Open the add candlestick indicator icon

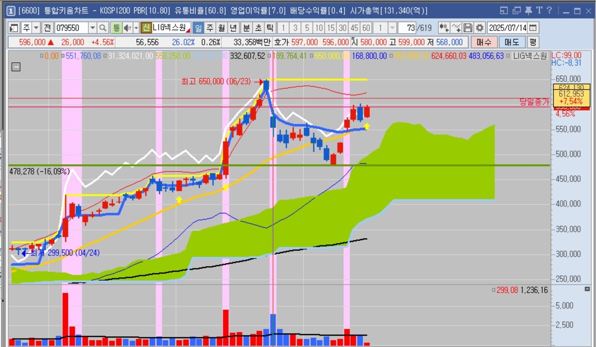tap(444, 28)
